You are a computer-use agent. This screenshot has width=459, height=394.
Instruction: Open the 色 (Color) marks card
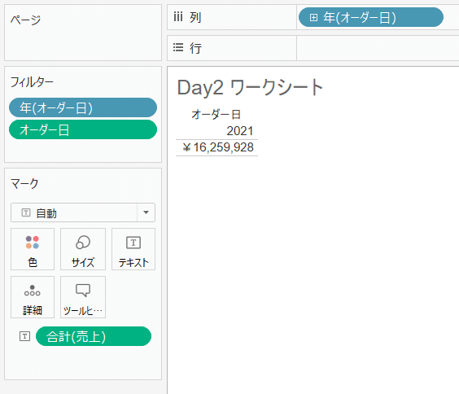coord(33,249)
